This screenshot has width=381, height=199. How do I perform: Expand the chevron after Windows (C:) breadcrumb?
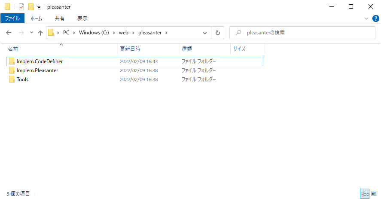click(114, 33)
